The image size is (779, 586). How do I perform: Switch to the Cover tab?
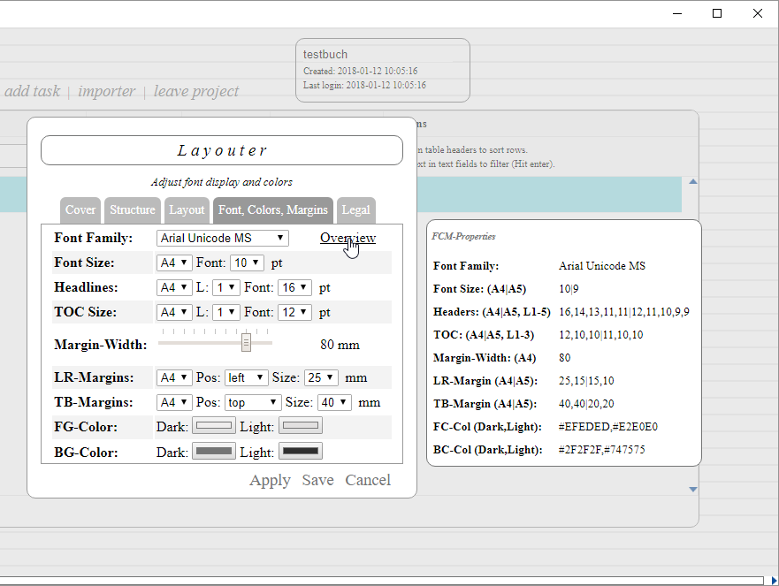[x=80, y=209]
